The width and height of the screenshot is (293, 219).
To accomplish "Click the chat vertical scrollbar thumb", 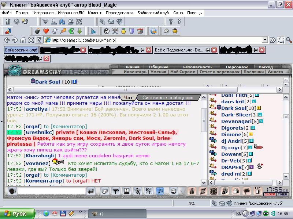I will click(x=204, y=120).
